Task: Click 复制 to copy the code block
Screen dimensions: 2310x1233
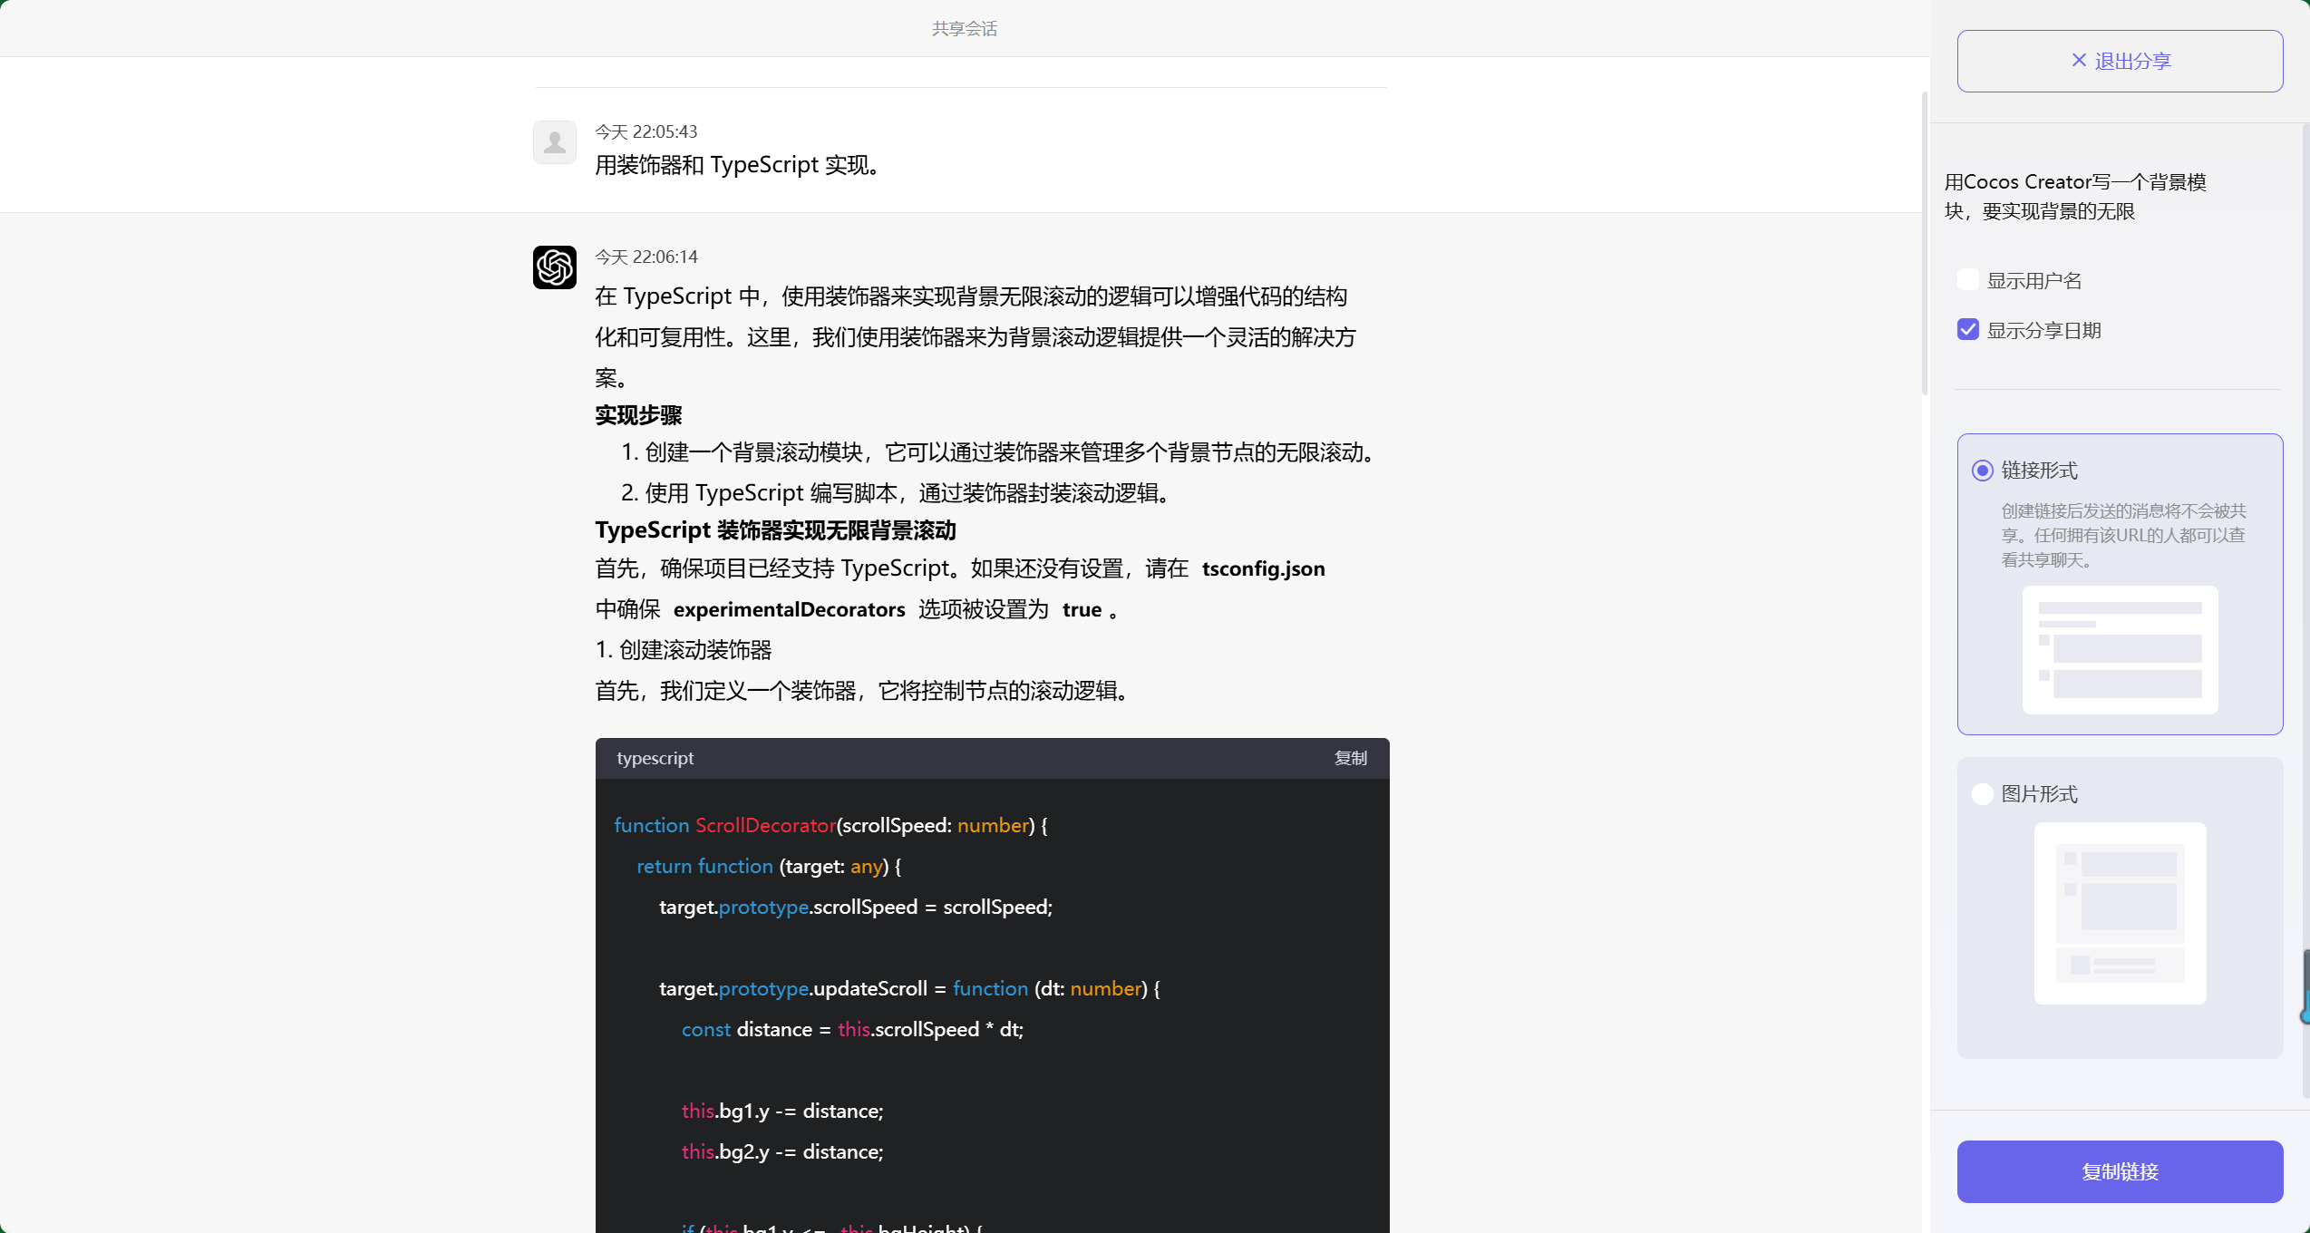Action: click(1350, 758)
